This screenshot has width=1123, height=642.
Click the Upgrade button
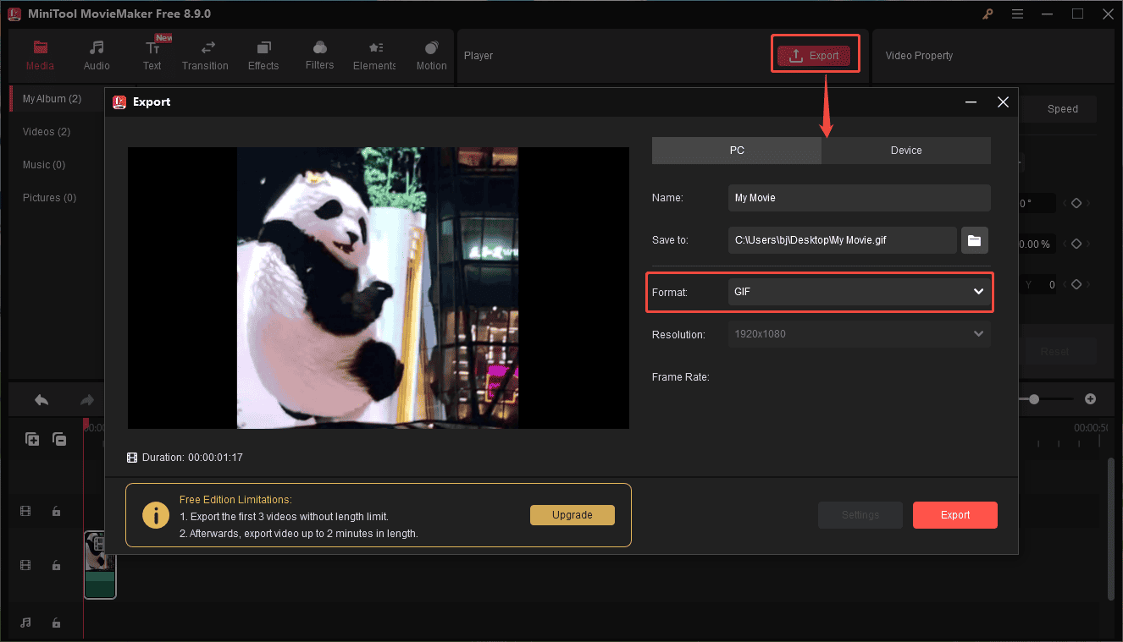pos(573,515)
